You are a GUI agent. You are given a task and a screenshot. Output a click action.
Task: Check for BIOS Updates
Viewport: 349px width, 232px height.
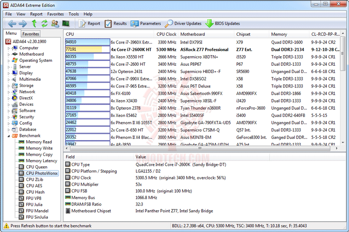[222, 24]
